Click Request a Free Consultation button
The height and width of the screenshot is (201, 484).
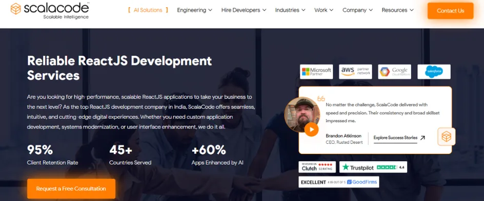click(x=71, y=189)
